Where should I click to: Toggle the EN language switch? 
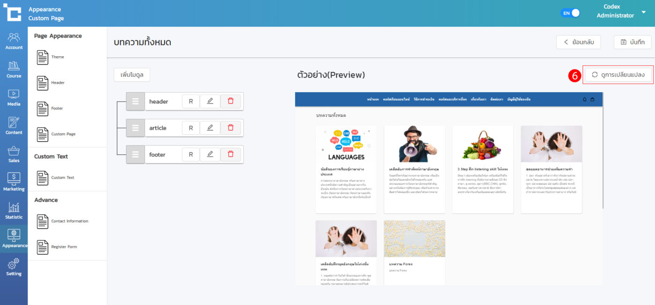pos(570,13)
